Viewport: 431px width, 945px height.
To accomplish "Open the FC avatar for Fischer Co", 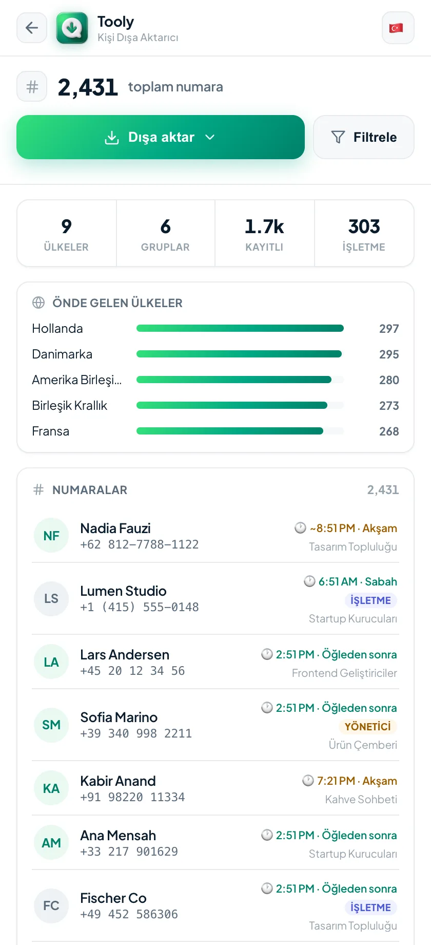I will 51,905.
